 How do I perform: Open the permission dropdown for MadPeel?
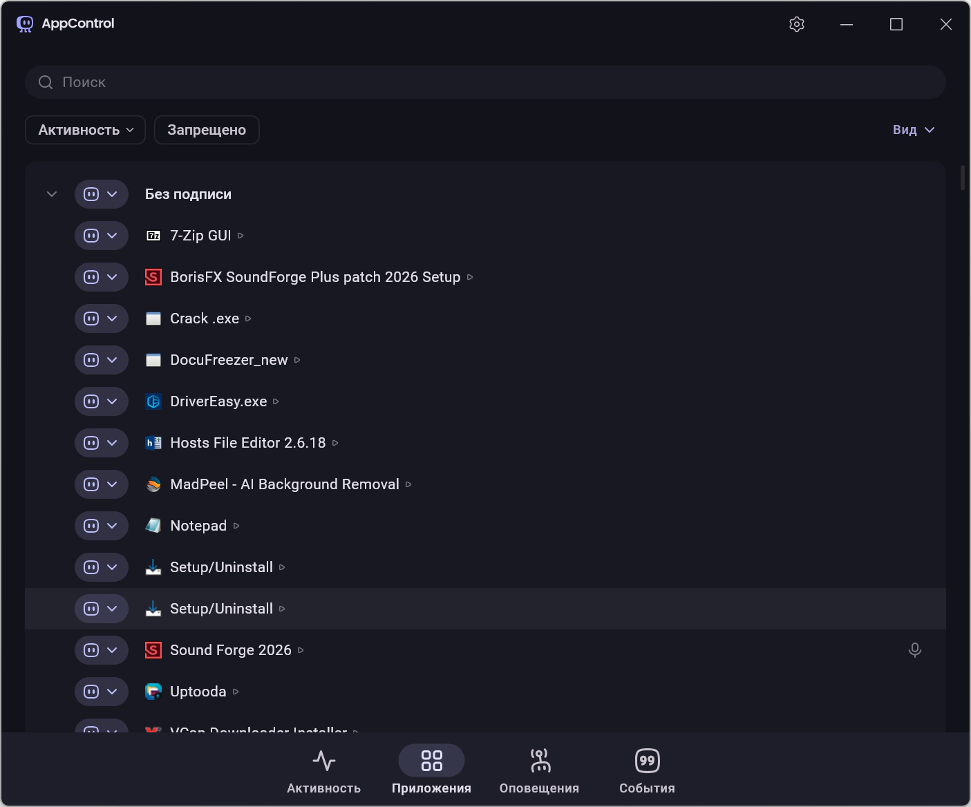102,484
